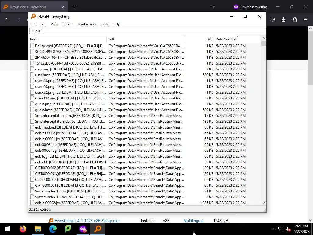
Task: Close the Downloads - voidtools browser tab
Action: tap(63, 7)
